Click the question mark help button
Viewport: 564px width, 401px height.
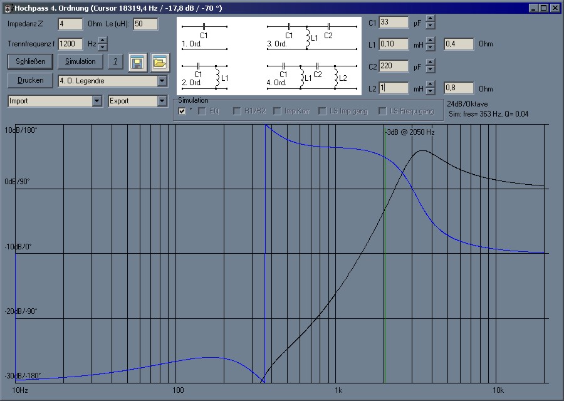(x=115, y=61)
